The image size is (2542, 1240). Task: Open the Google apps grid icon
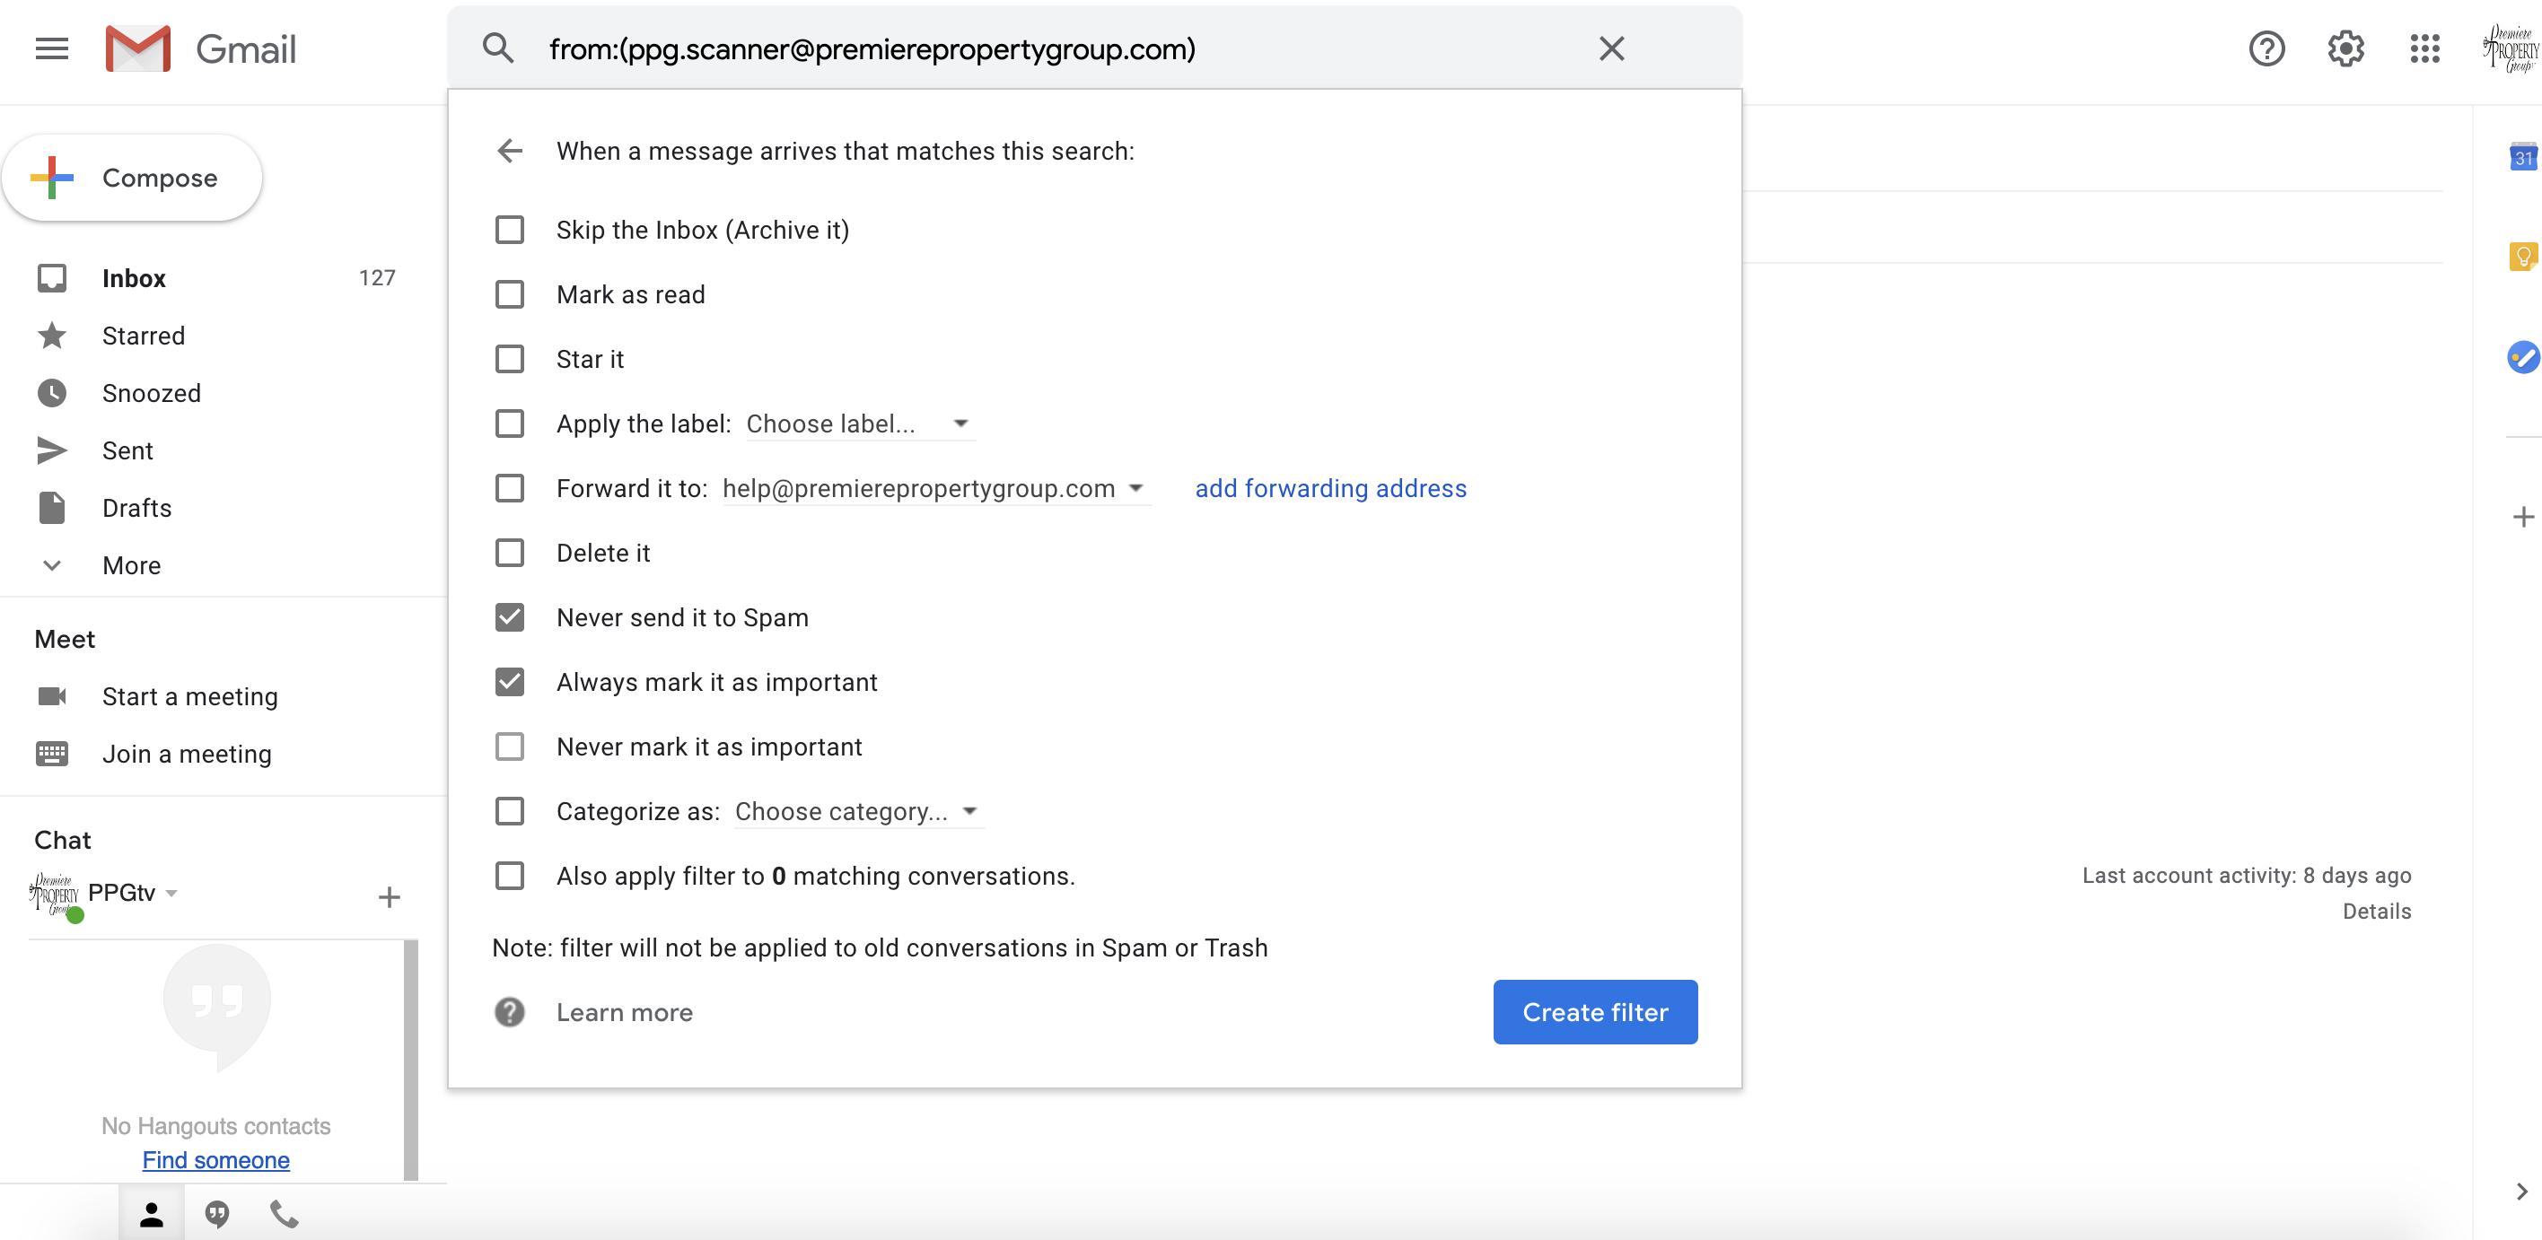point(2424,48)
